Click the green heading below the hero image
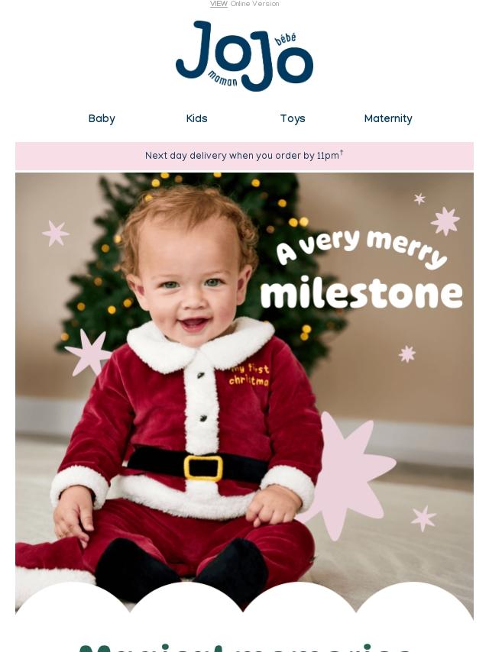 pos(244,648)
